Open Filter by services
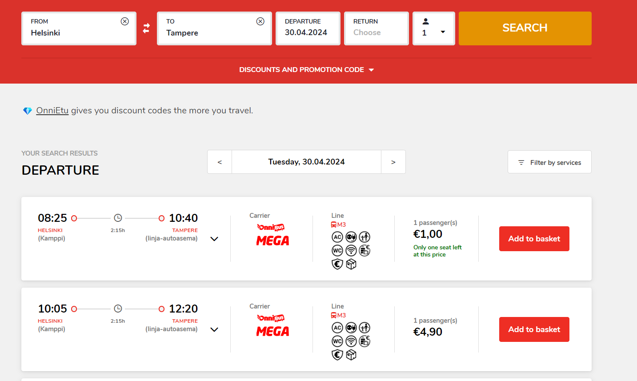637x381 pixels. [x=549, y=162]
